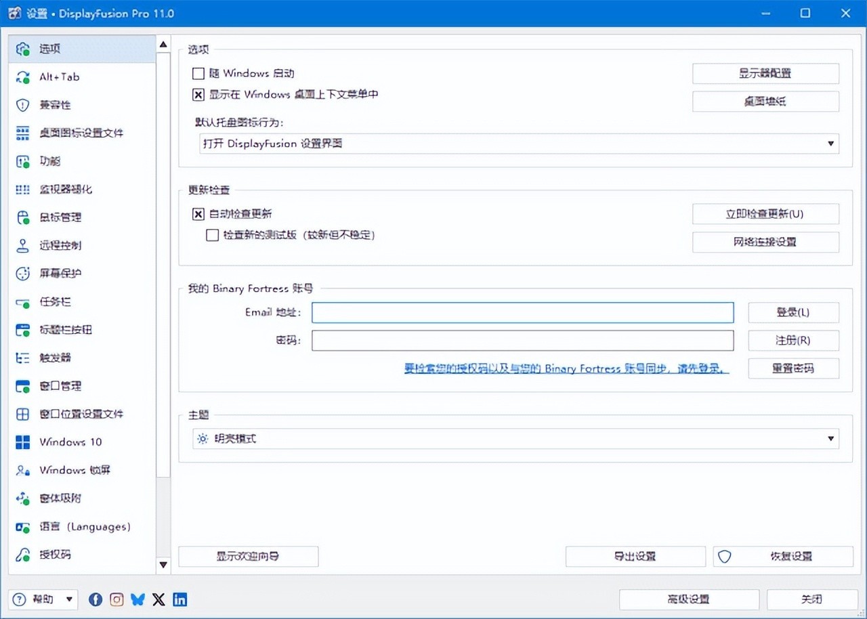Open 桌面壁纸 settings button

pyautogui.click(x=765, y=102)
